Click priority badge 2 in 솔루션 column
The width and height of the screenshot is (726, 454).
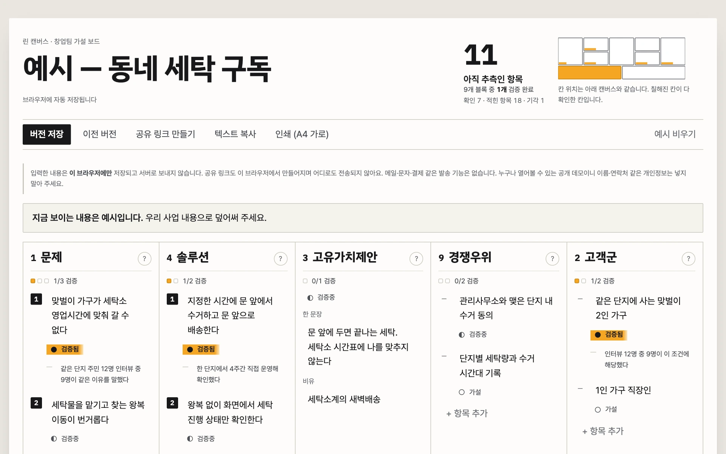click(172, 403)
